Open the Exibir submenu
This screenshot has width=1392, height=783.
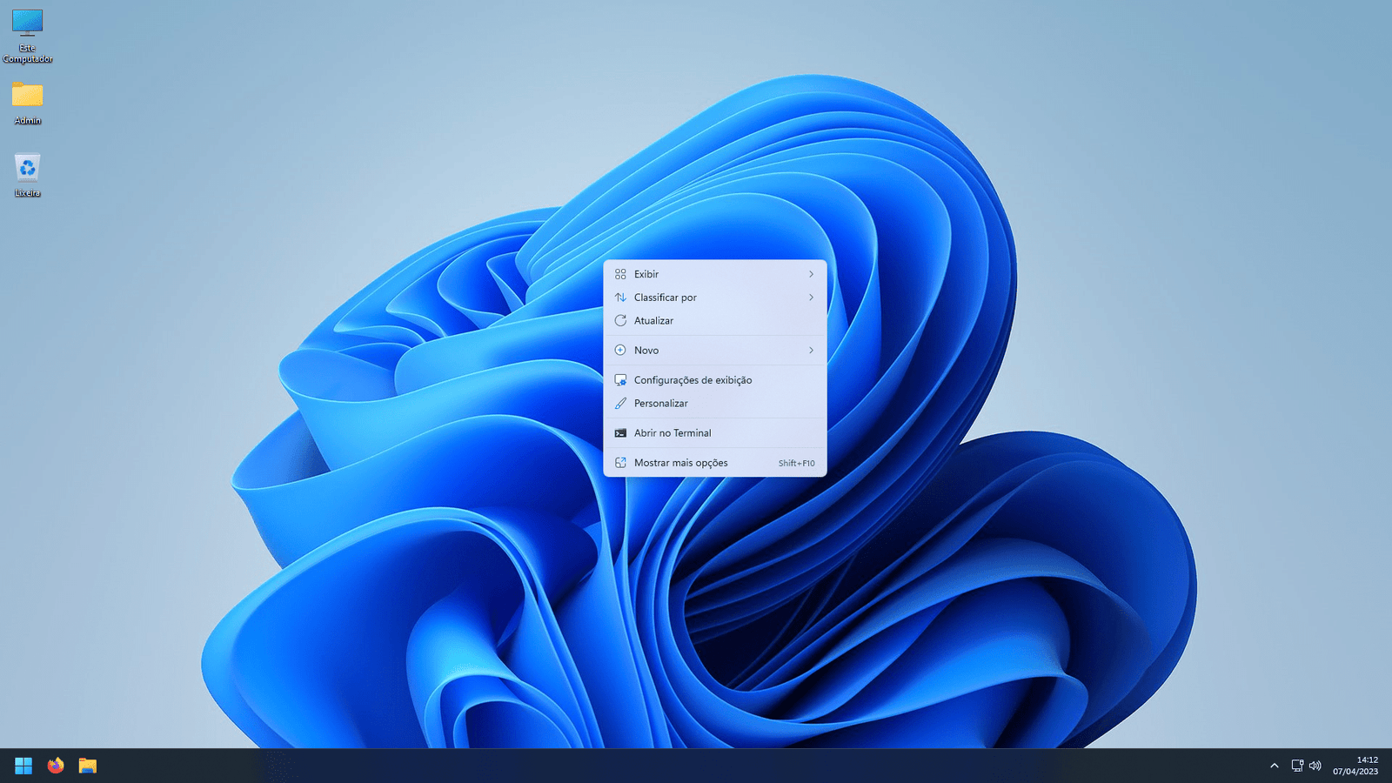pyautogui.click(x=715, y=274)
